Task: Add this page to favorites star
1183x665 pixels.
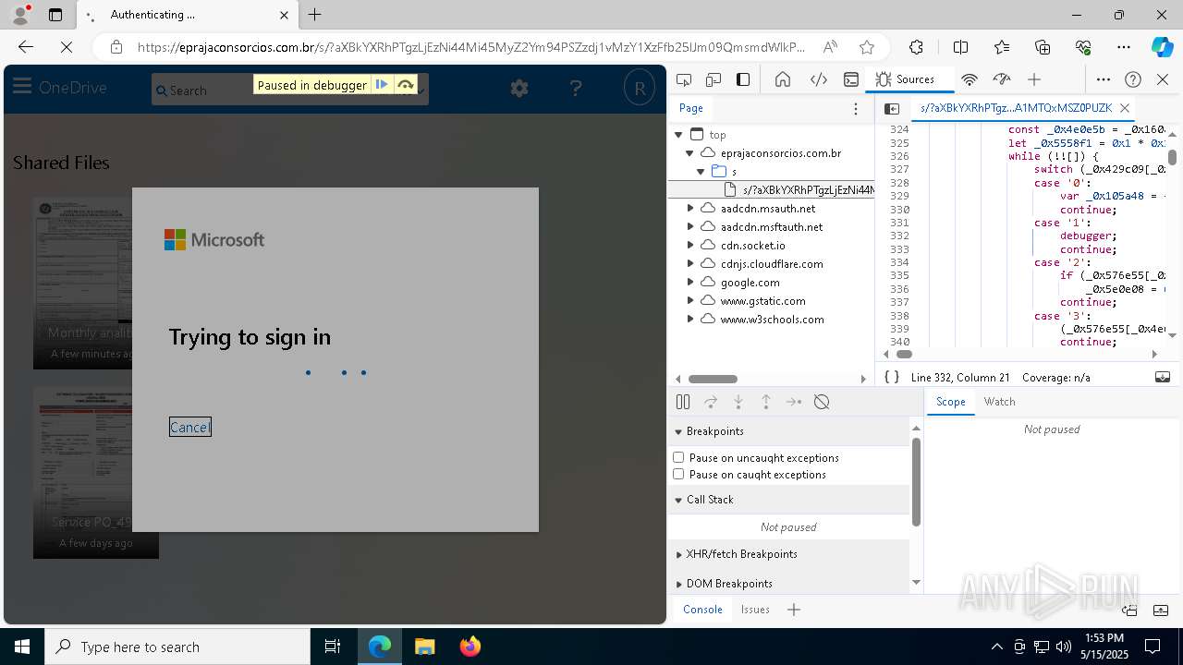Action: click(866, 47)
